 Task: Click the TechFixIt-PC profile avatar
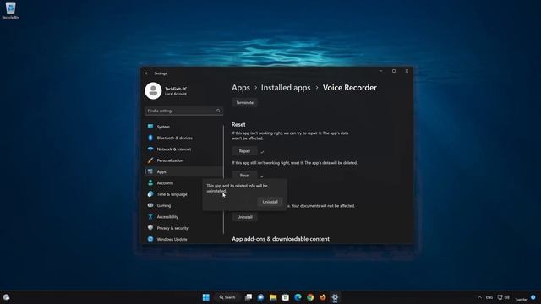click(x=153, y=91)
